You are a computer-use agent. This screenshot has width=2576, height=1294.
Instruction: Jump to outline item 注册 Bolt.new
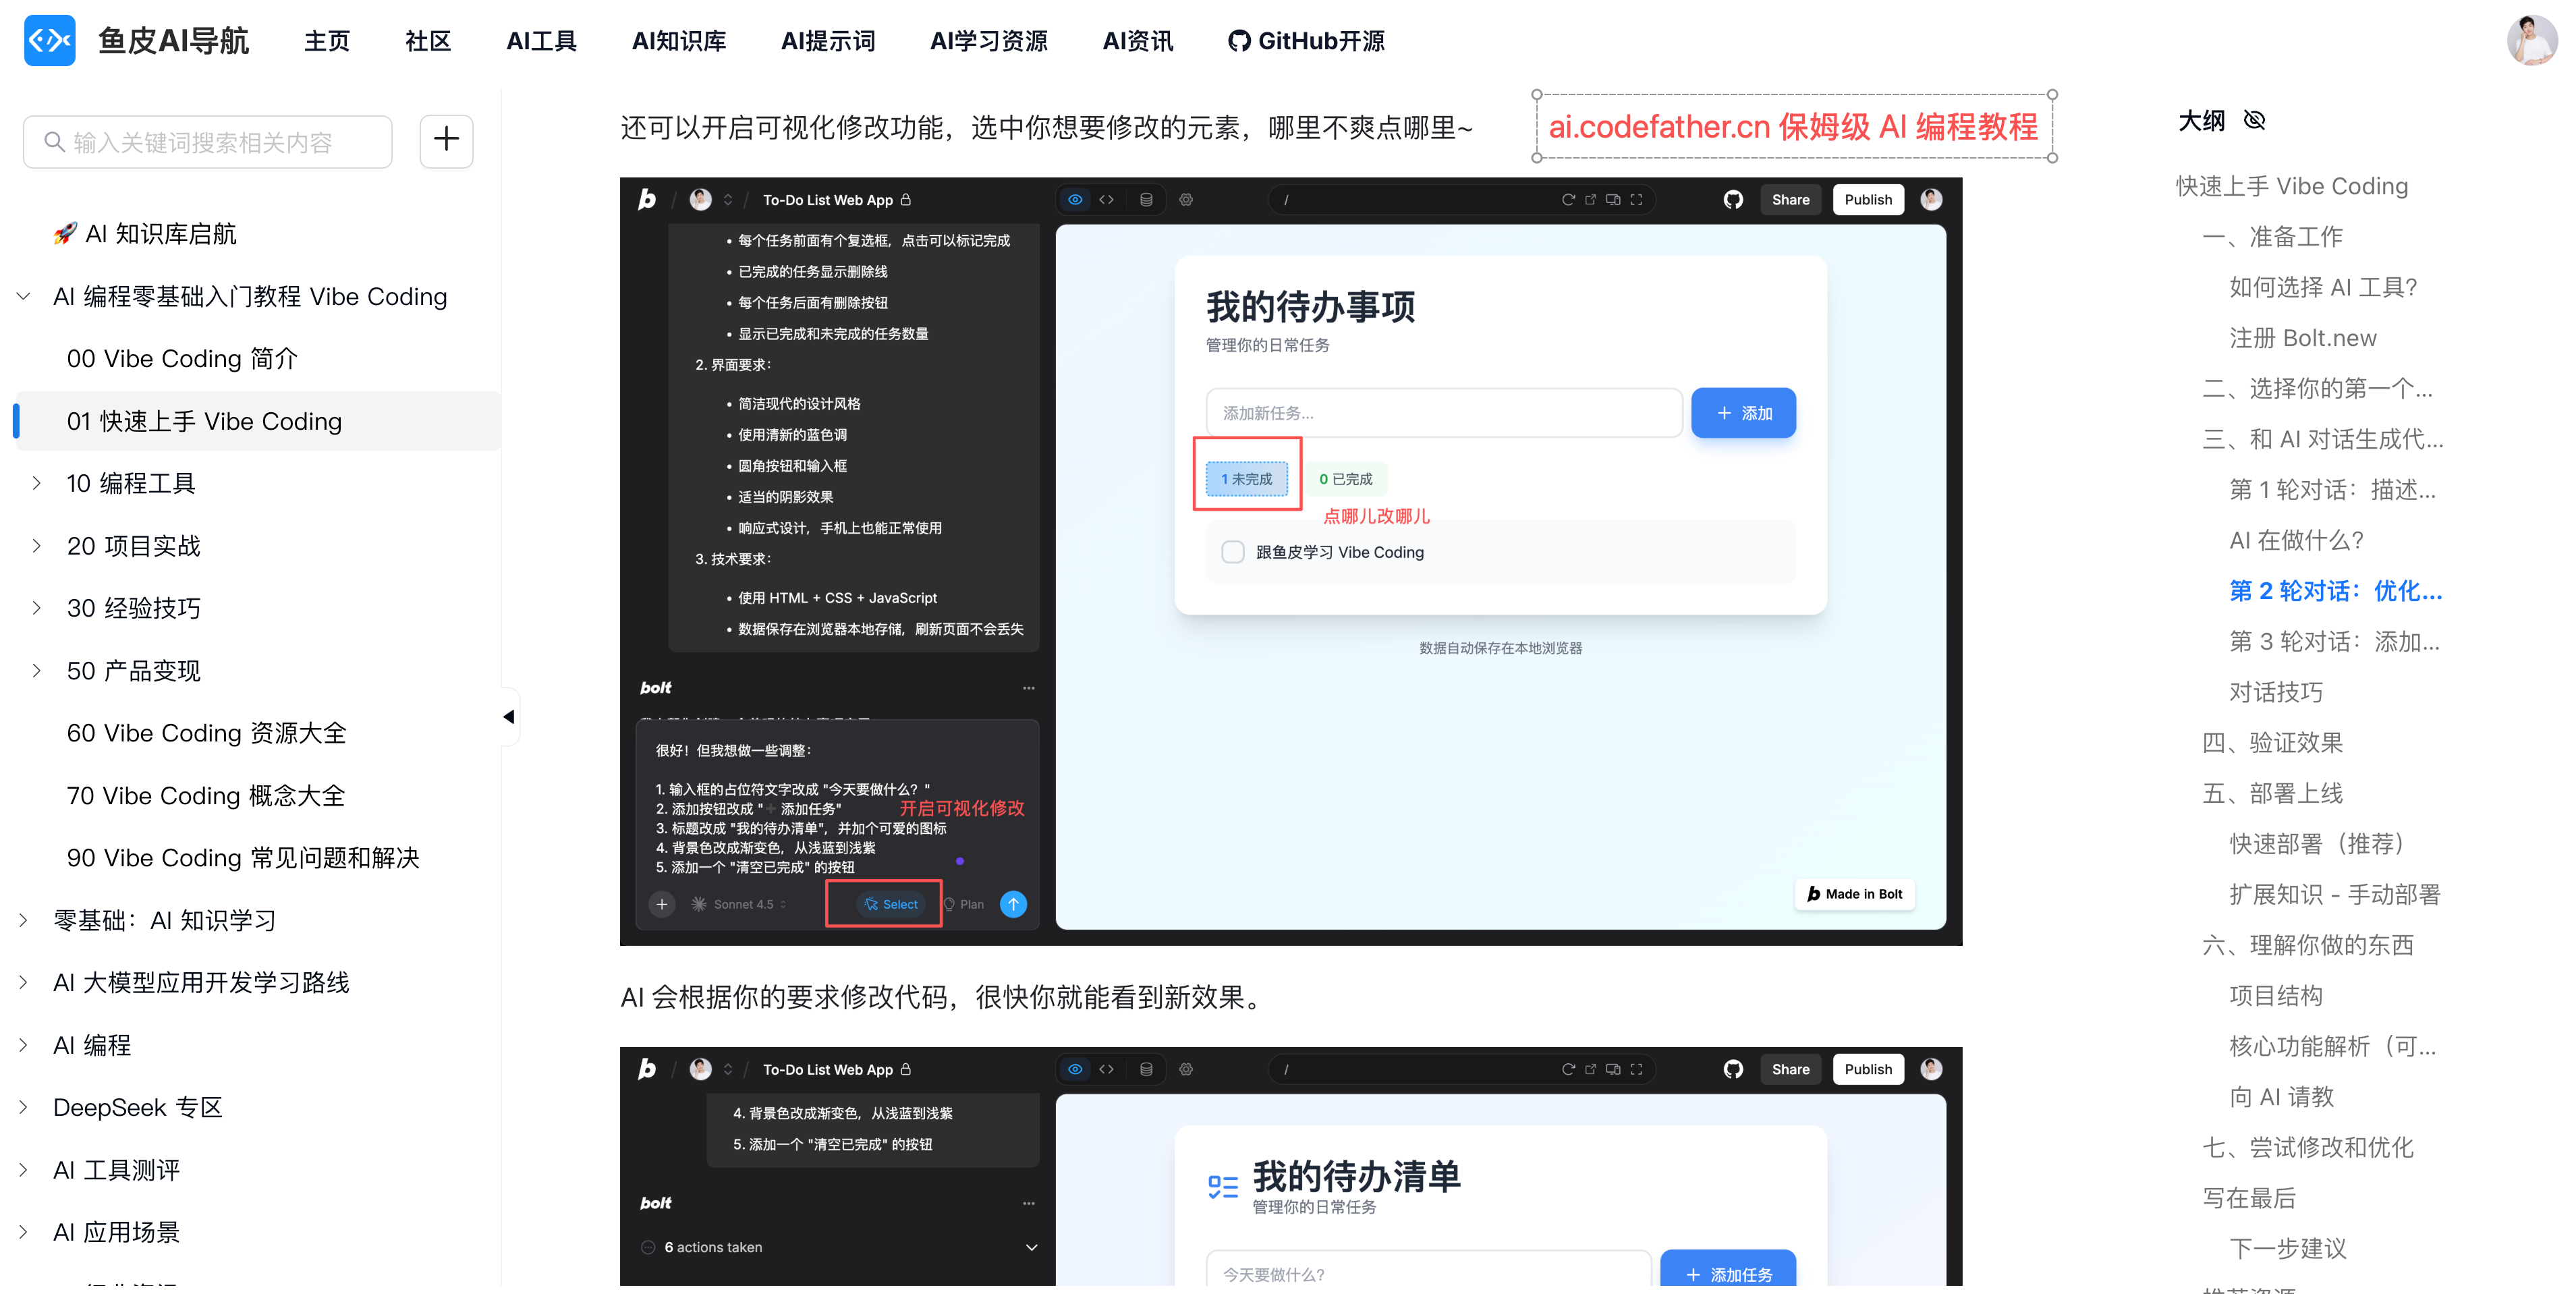pyautogui.click(x=2302, y=337)
